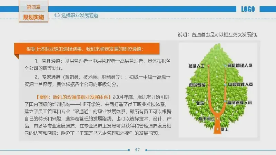
Task: Select the 第四章 chapter label
Action: click(33, 7)
